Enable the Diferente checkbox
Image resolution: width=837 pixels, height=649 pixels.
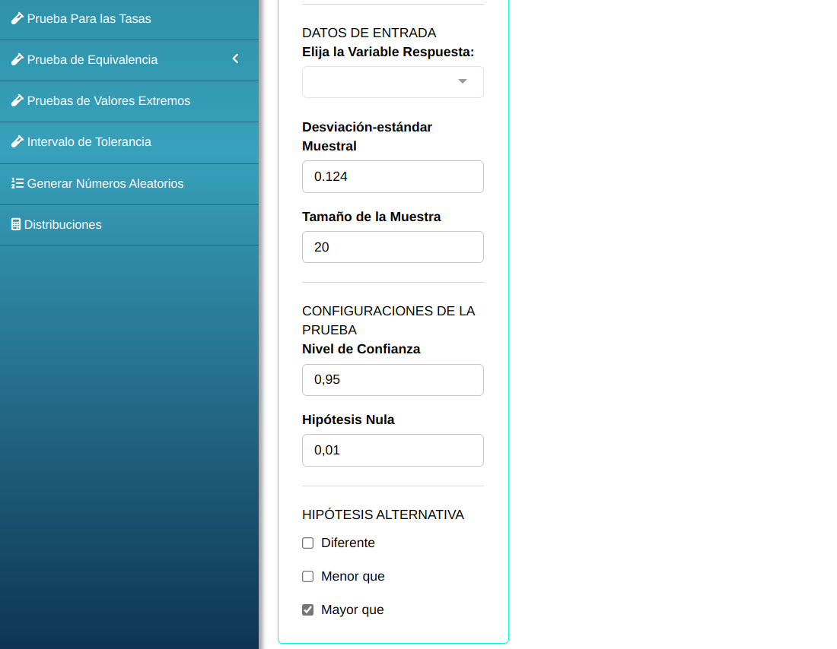(308, 543)
